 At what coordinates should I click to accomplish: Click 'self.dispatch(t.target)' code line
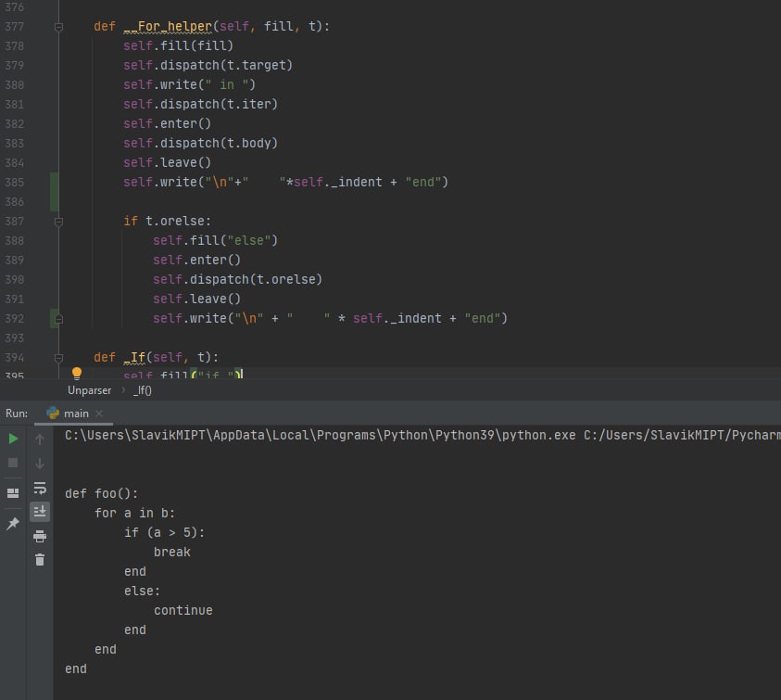tap(208, 65)
